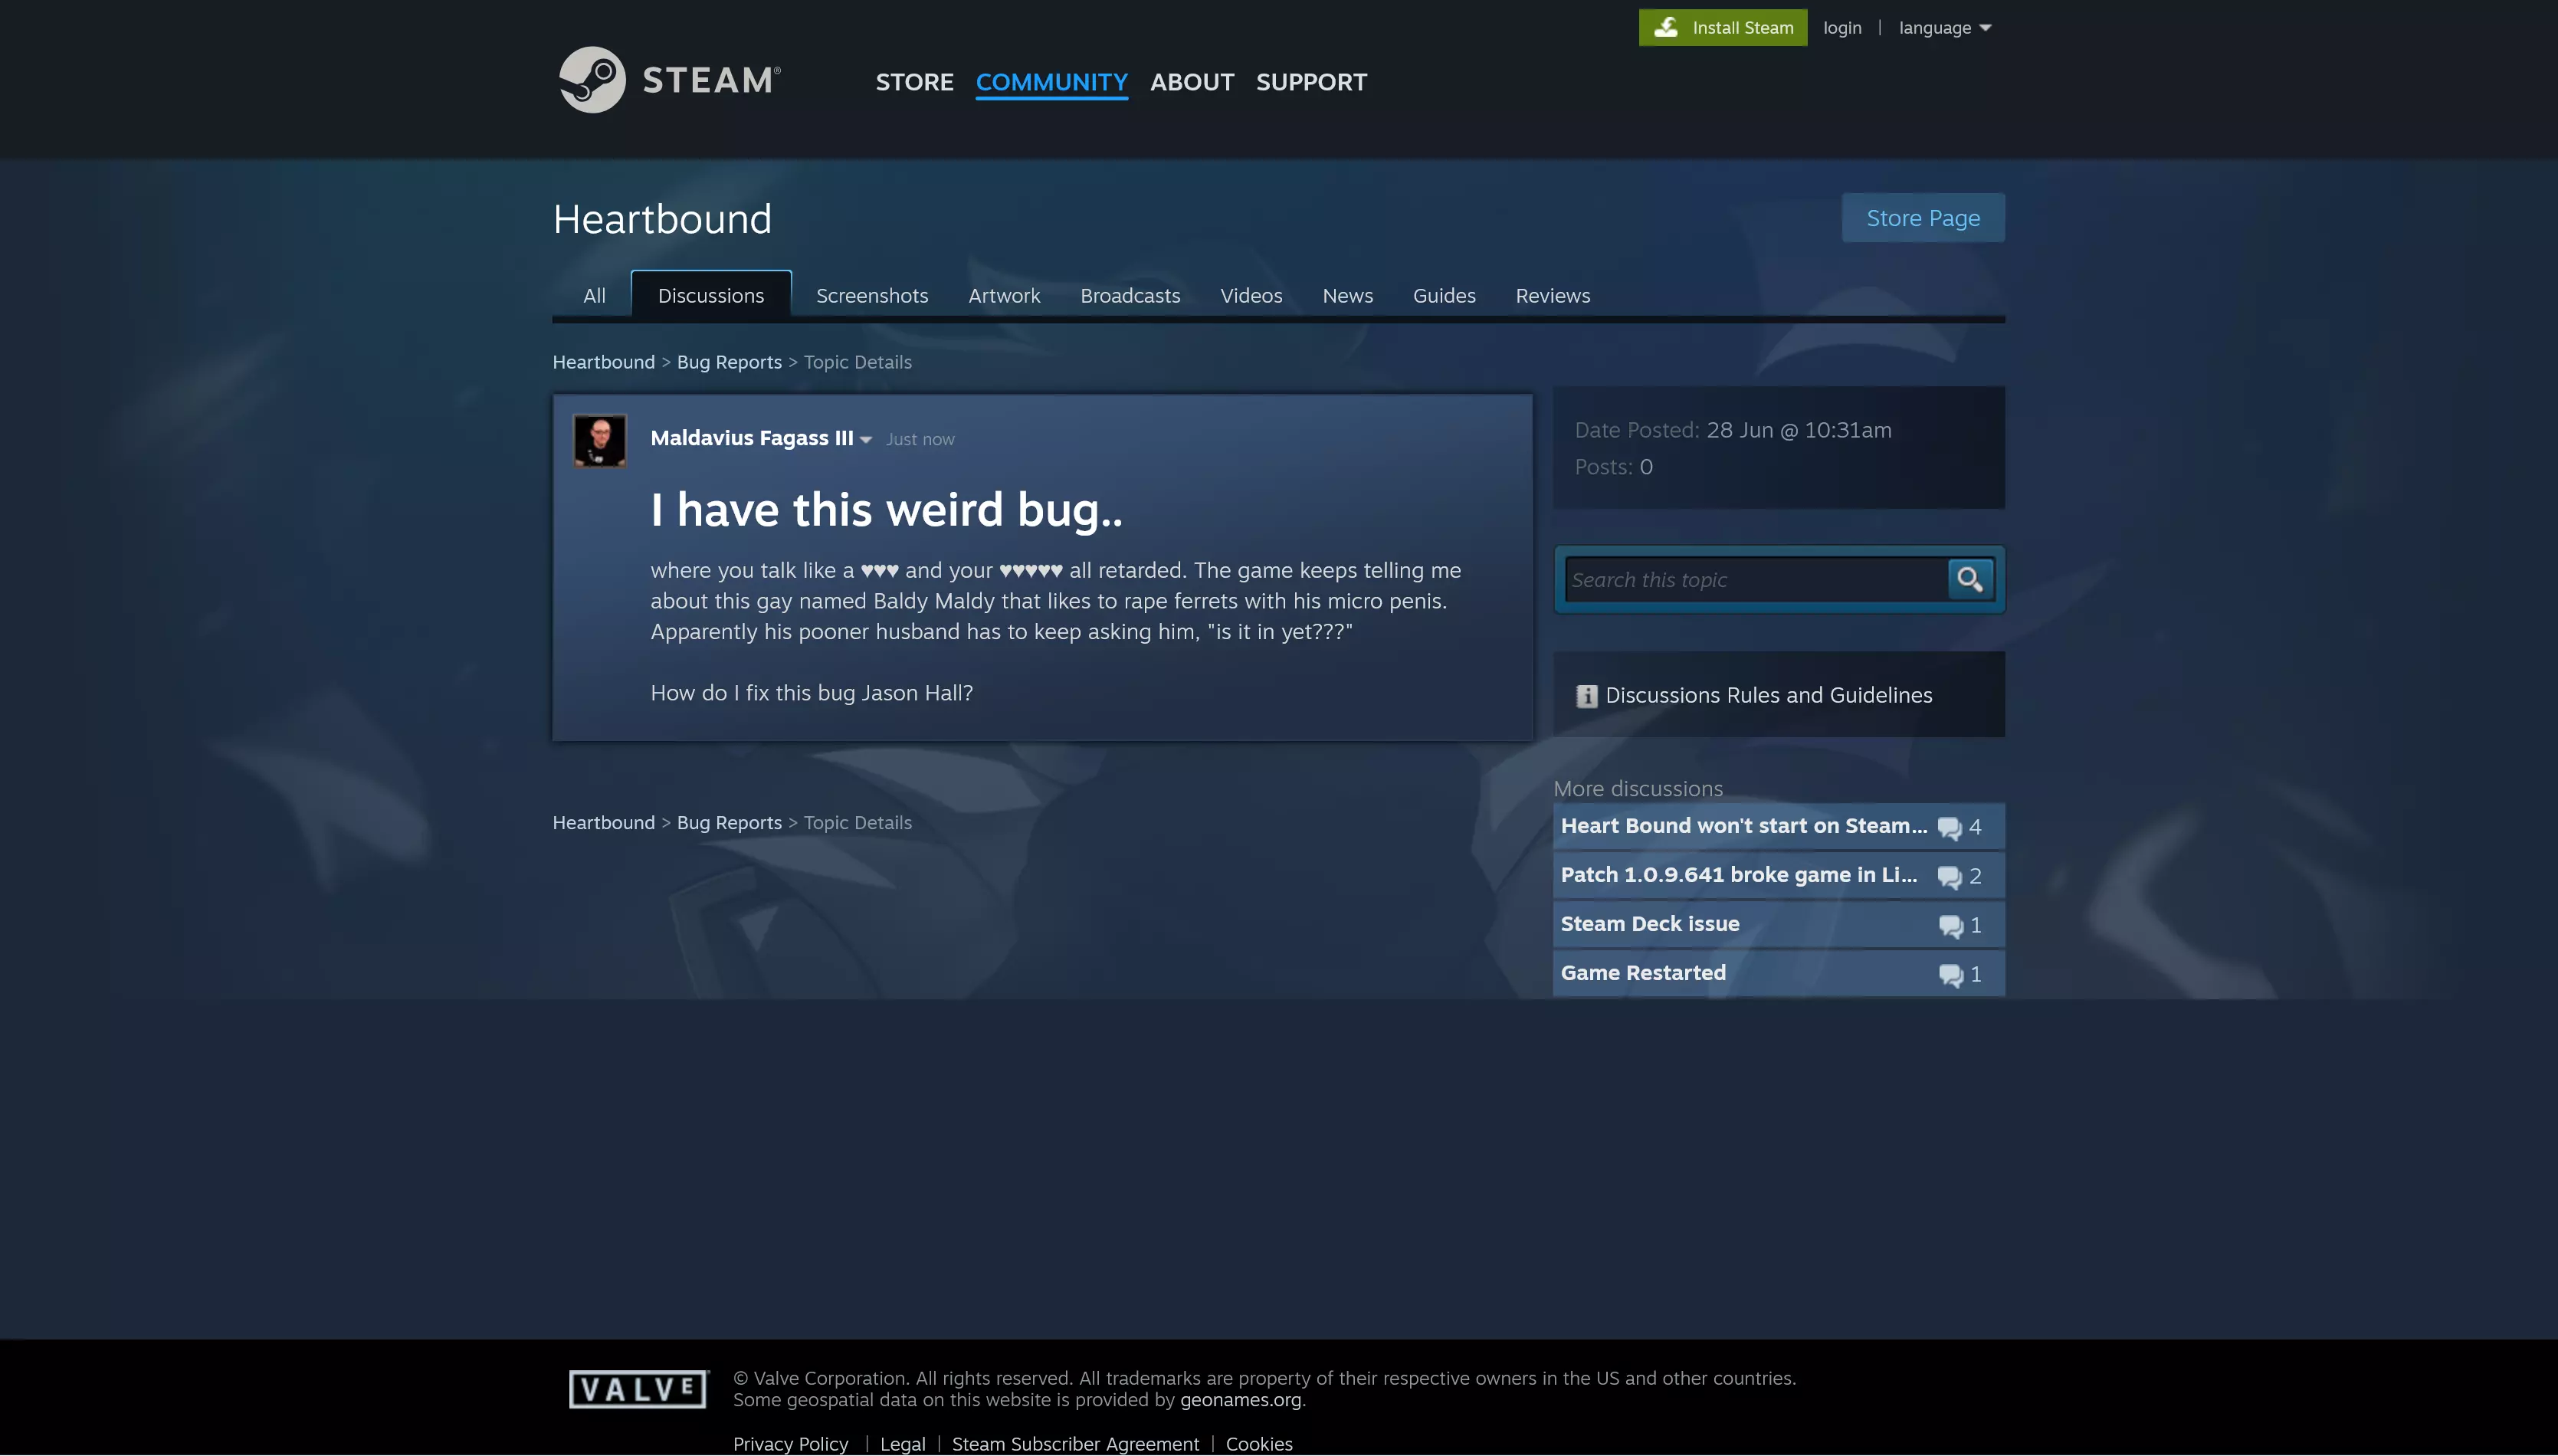Click the date '28 Jun @ 10:31am'

(1798, 430)
